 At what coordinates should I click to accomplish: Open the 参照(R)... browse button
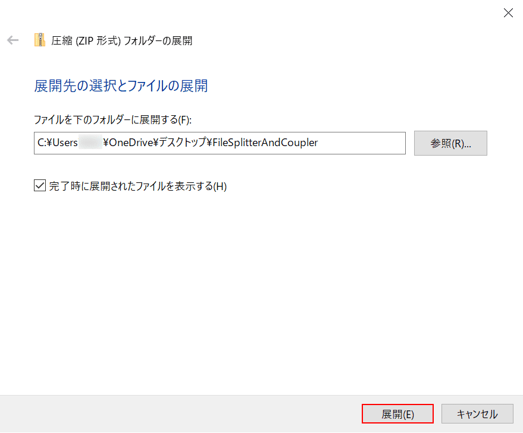click(x=450, y=143)
